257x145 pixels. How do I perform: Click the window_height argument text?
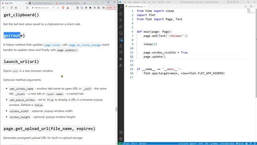pos(20,117)
